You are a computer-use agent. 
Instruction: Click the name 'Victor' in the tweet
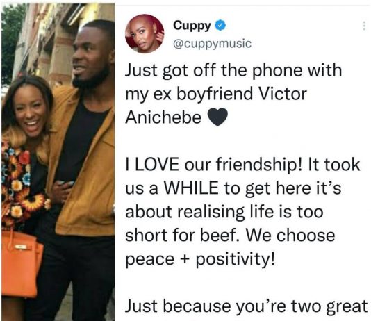coord(283,94)
